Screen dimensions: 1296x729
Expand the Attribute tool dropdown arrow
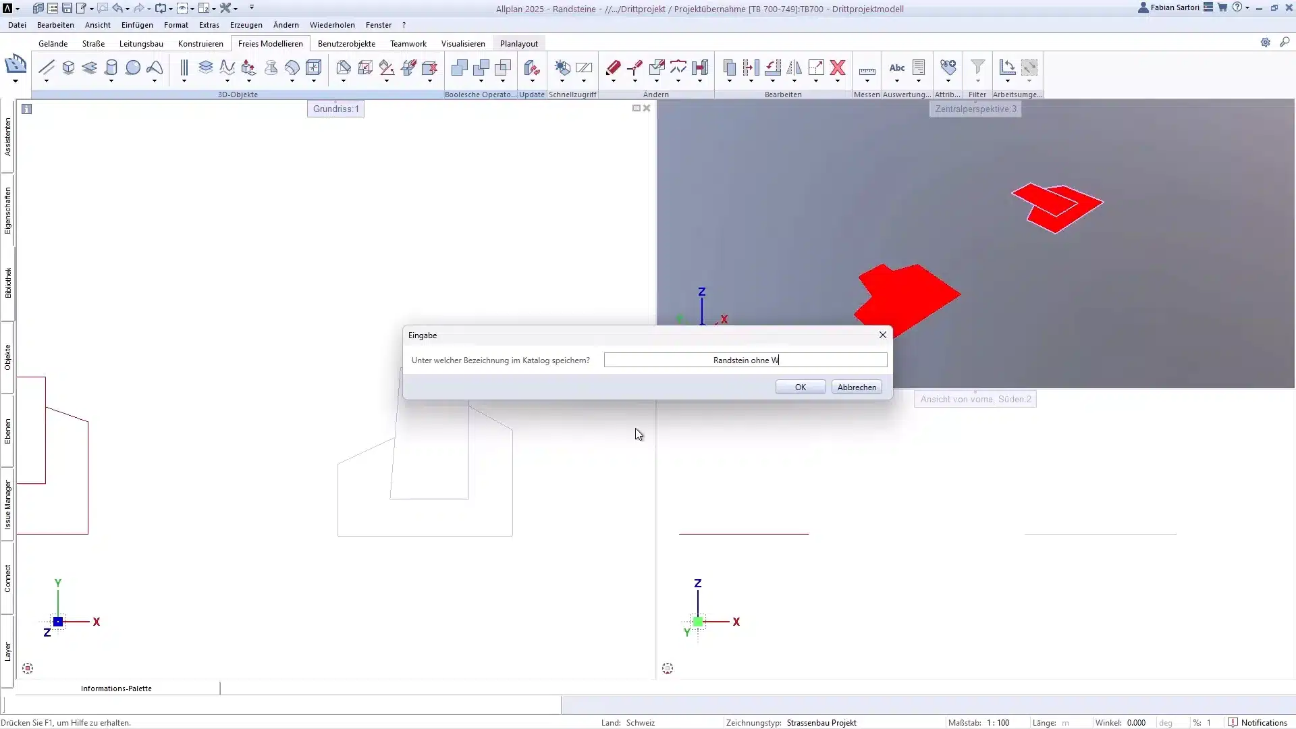pos(948,80)
